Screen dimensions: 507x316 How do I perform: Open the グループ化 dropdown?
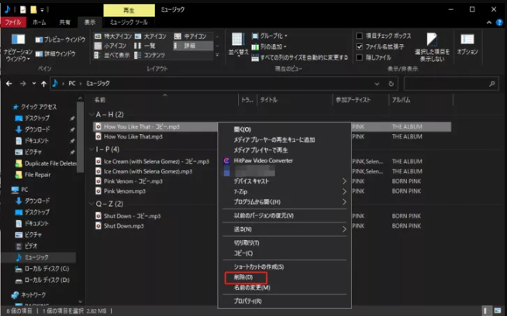(269, 36)
